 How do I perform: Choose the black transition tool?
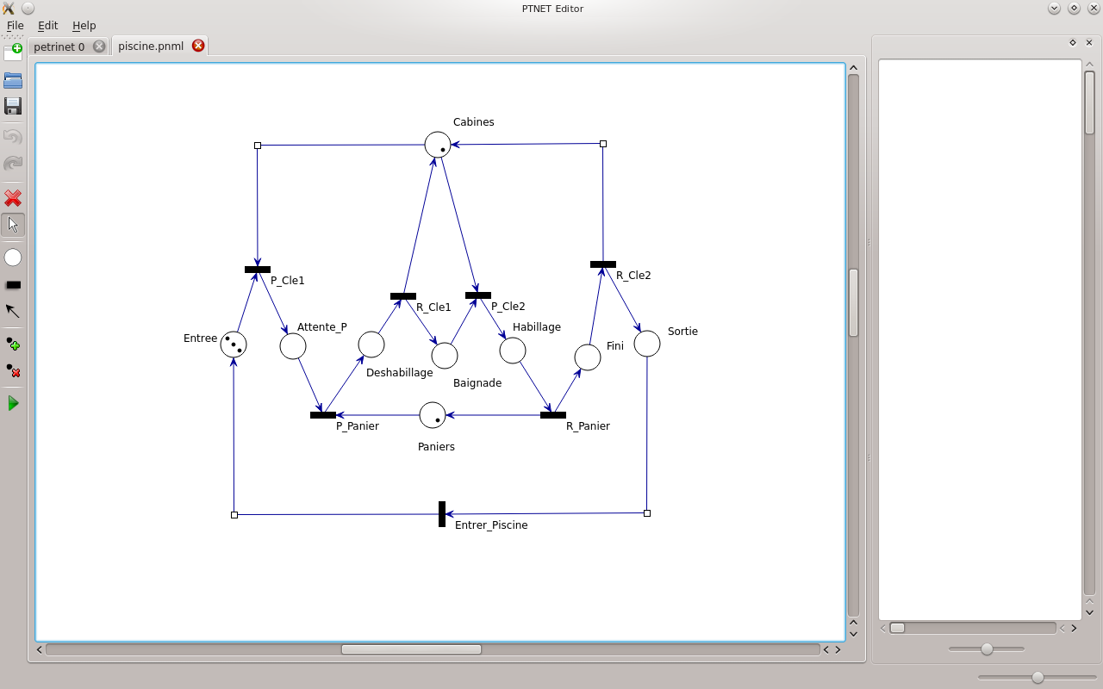13,284
